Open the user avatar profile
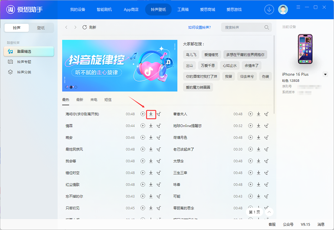Image resolution: width=334 pixels, height=230 pixels. [x=283, y=10]
